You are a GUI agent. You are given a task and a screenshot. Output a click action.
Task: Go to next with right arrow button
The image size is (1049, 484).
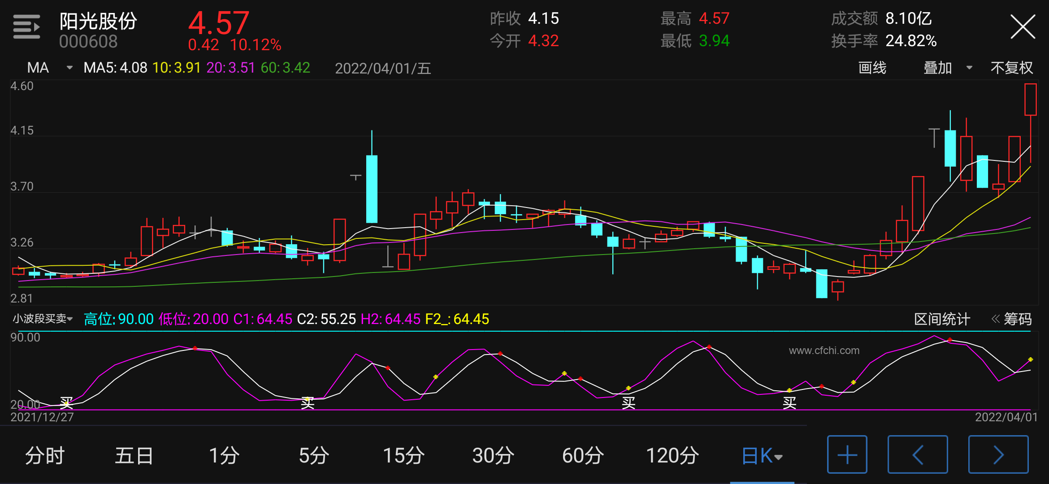coord(998,454)
